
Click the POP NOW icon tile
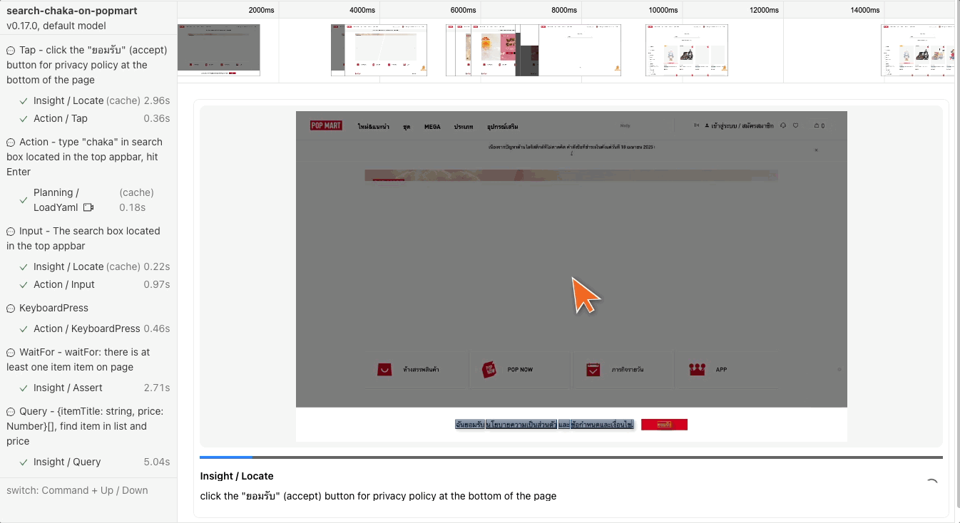coord(489,370)
